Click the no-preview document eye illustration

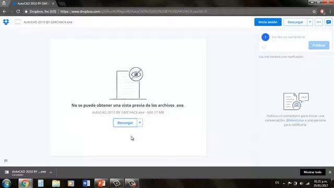[x=128, y=84]
